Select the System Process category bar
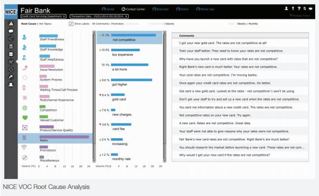 (43, 76)
